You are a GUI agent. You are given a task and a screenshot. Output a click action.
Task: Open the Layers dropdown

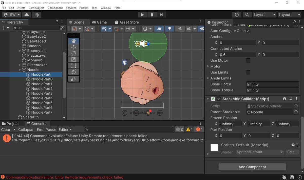(264, 15)
